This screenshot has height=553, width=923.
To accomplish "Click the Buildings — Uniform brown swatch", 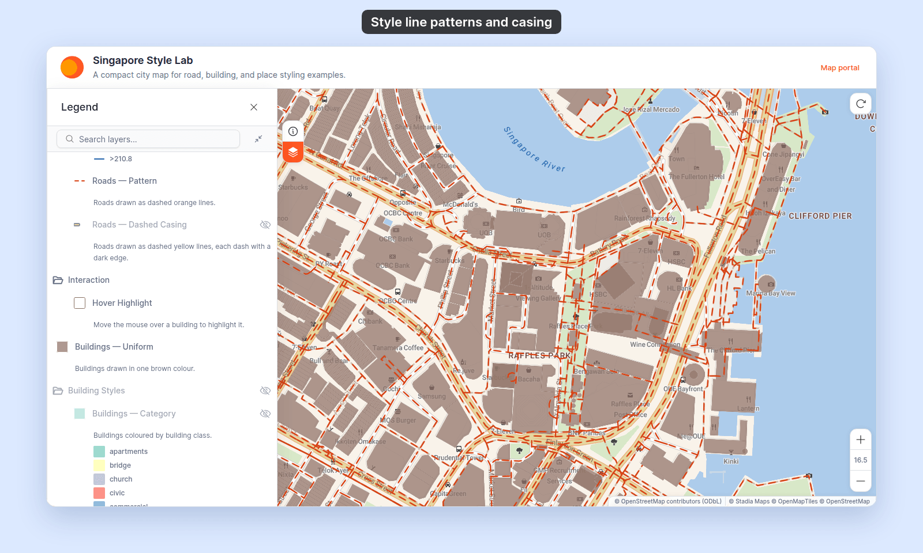I will point(62,347).
